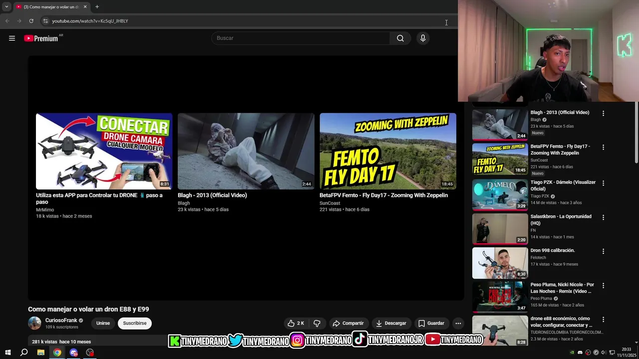639x359 pixels.
Task: Like the video with thumbs up
Action: pyautogui.click(x=296, y=323)
